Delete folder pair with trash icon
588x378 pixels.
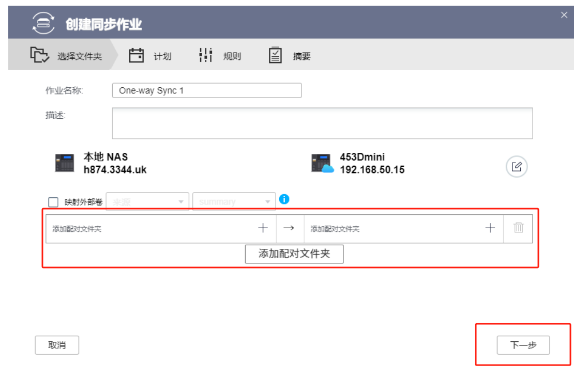519,228
